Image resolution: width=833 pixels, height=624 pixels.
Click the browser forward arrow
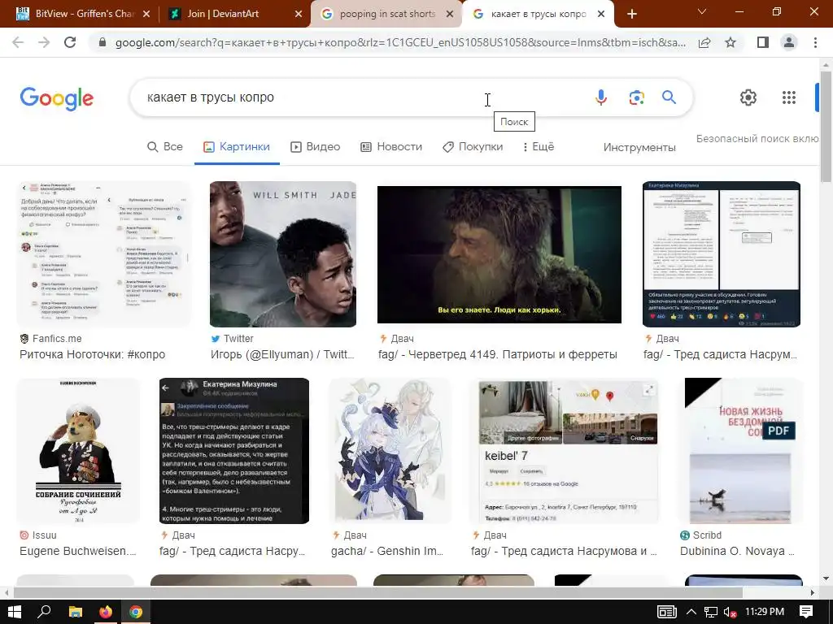point(44,42)
